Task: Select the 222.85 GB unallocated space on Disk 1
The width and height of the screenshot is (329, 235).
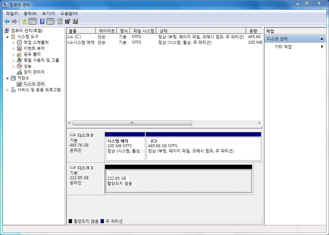Action: point(178,181)
